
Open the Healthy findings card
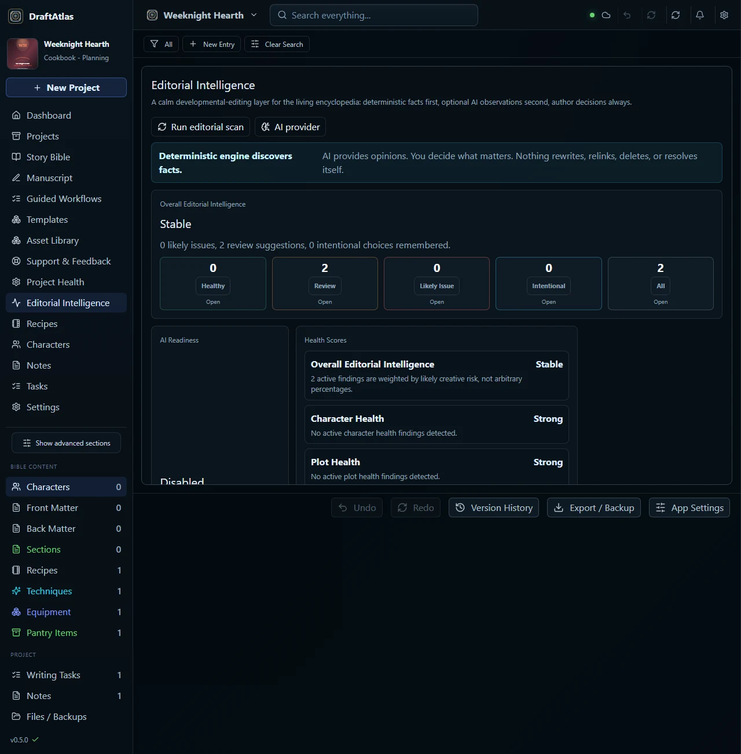[213, 284]
